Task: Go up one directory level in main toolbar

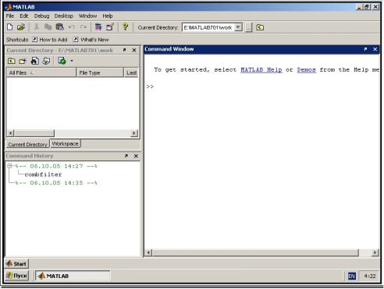Action: tap(260, 27)
